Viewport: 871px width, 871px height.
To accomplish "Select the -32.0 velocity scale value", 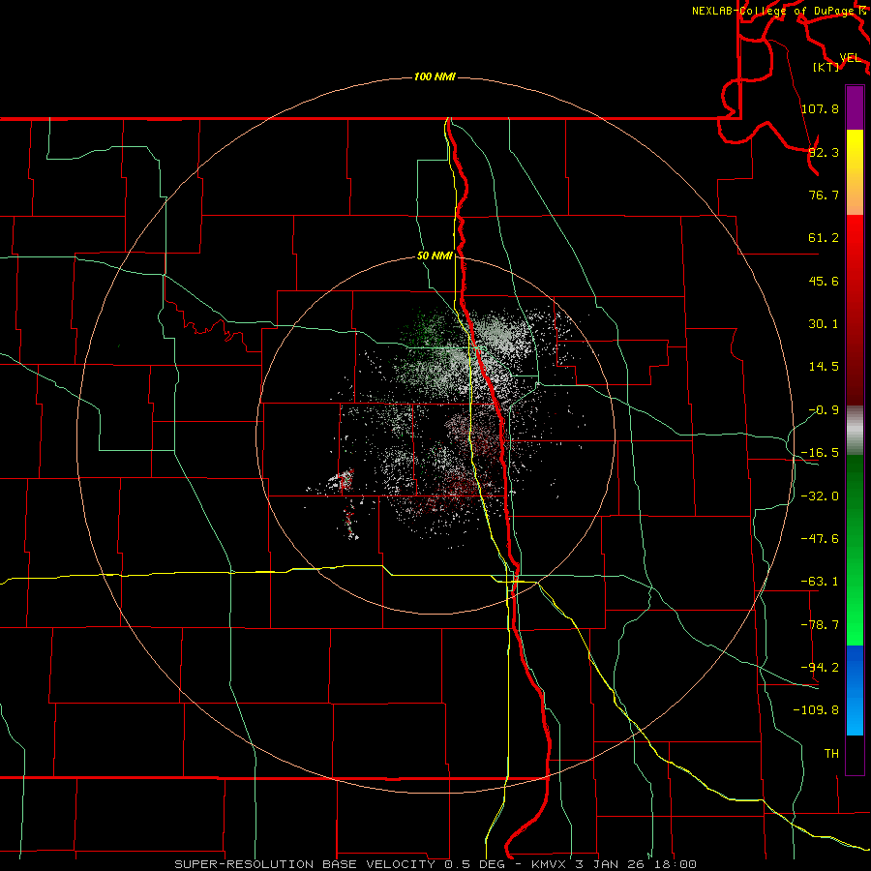I will (820, 496).
